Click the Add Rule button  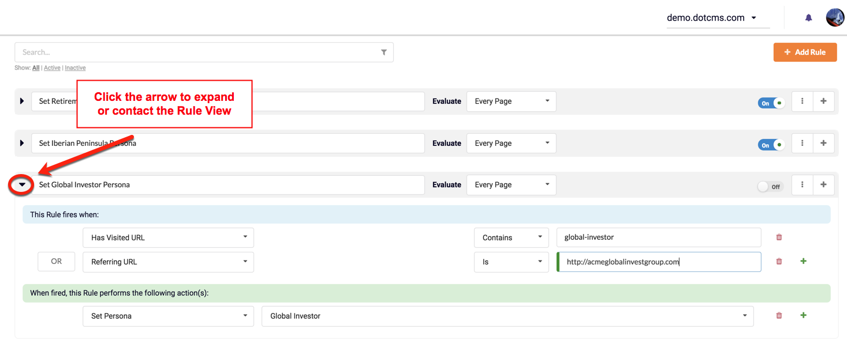(805, 52)
